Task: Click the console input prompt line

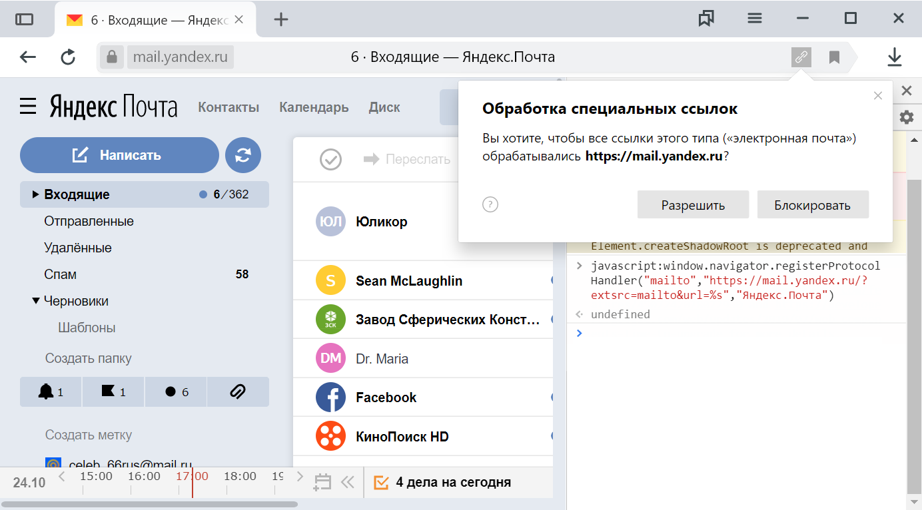Action: (x=736, y=333)
